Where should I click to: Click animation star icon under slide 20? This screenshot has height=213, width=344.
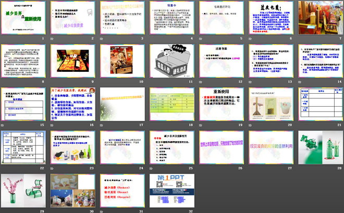click(250, 126)
